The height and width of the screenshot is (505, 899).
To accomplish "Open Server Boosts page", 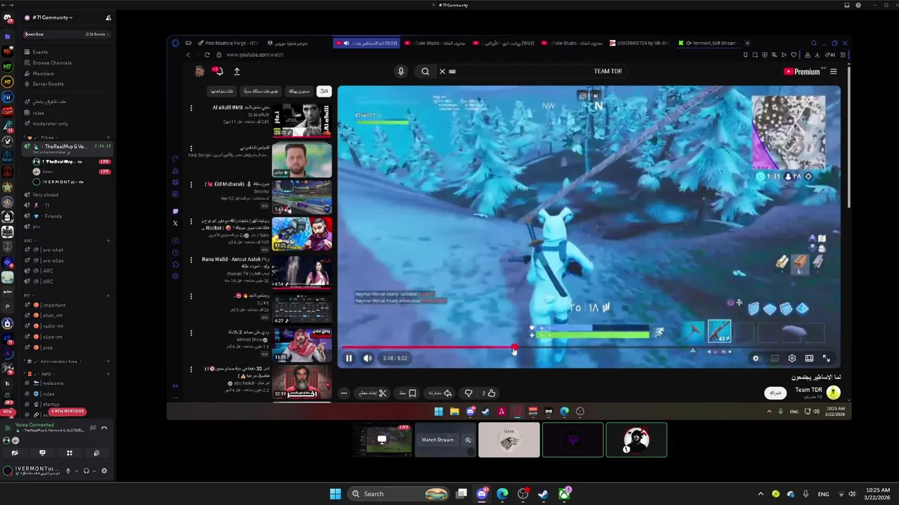I will coord(67,83).
